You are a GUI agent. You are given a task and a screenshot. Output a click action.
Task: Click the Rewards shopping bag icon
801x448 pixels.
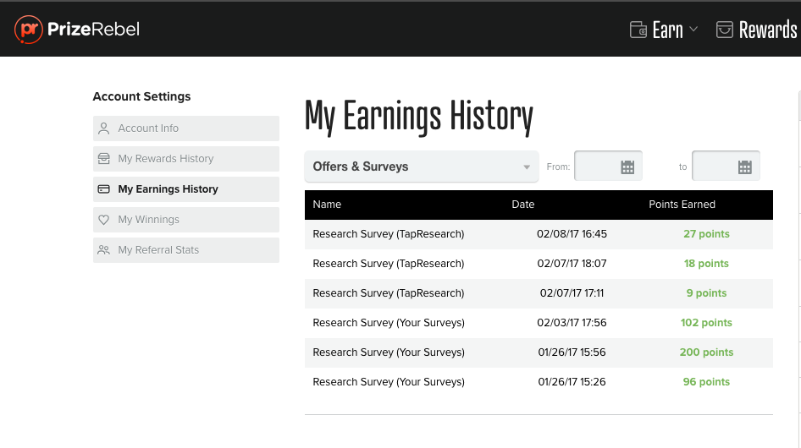tap(725, 30)
